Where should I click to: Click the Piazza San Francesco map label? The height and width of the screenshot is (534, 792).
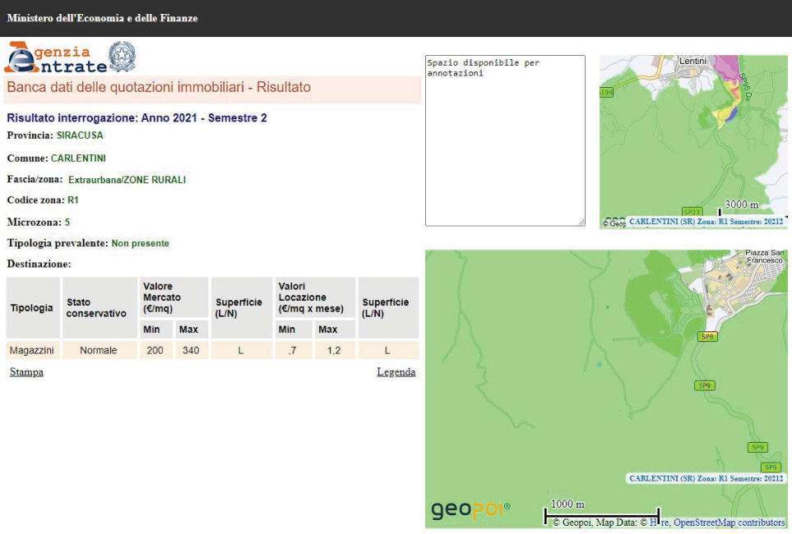[763, 256]
